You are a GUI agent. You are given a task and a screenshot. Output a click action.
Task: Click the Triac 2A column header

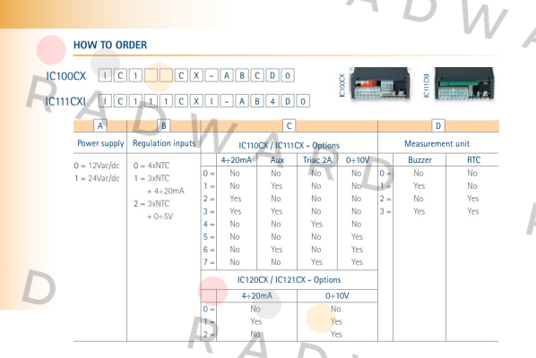tap(317, 160)
